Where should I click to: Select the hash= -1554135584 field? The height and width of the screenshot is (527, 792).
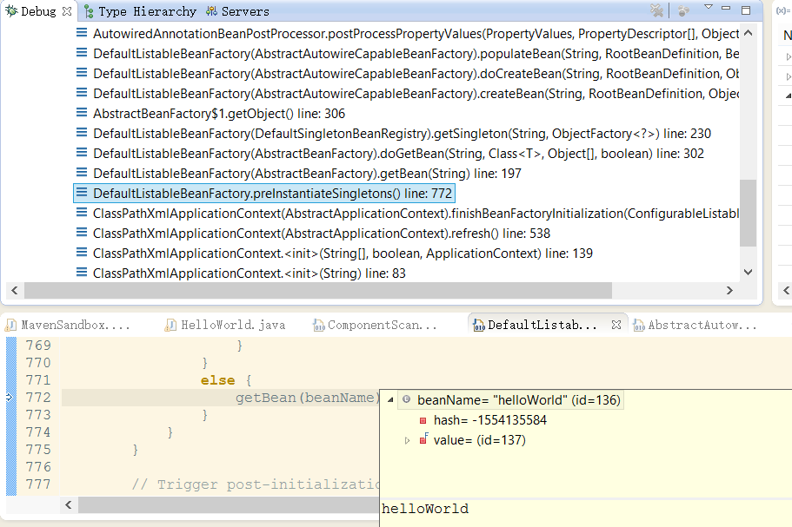(x=490, y=420)
